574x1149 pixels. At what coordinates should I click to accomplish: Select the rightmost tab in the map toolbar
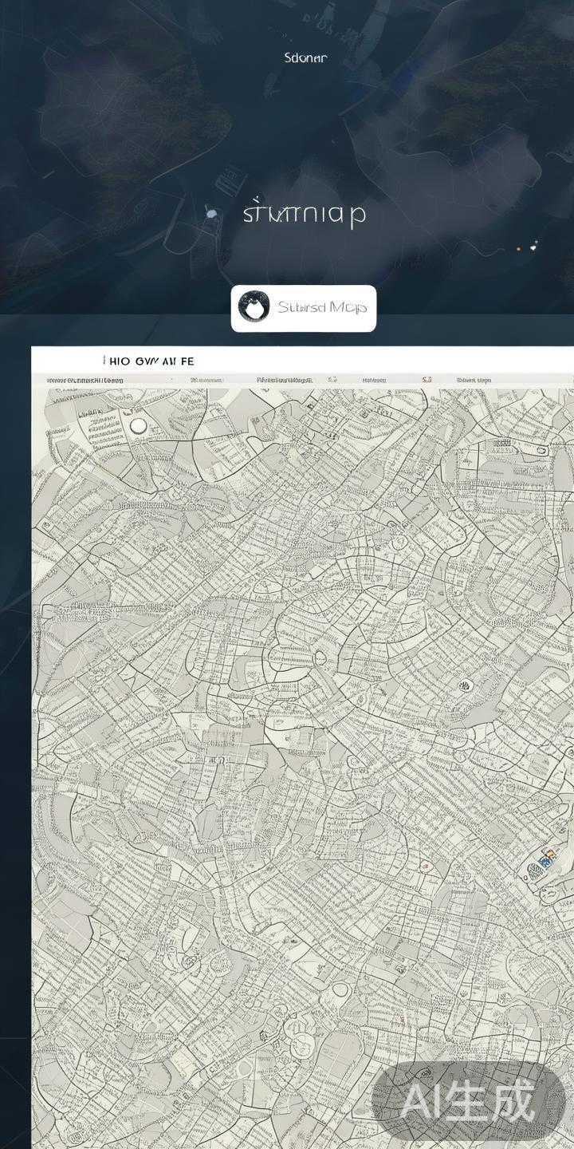[x=474, y=381]
